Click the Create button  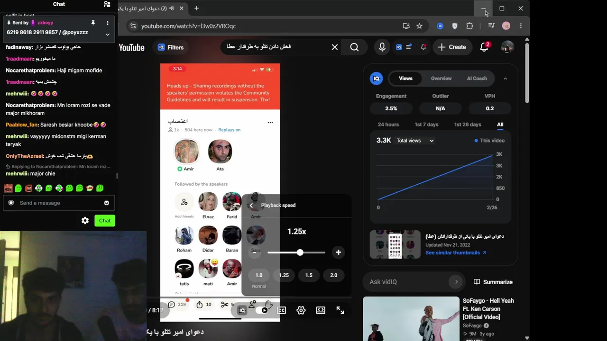click(x=452, y=47)
